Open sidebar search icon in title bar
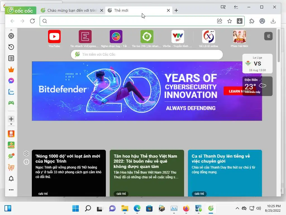The height and width of the screenshot is (215, 286). (x=223, y=7)
